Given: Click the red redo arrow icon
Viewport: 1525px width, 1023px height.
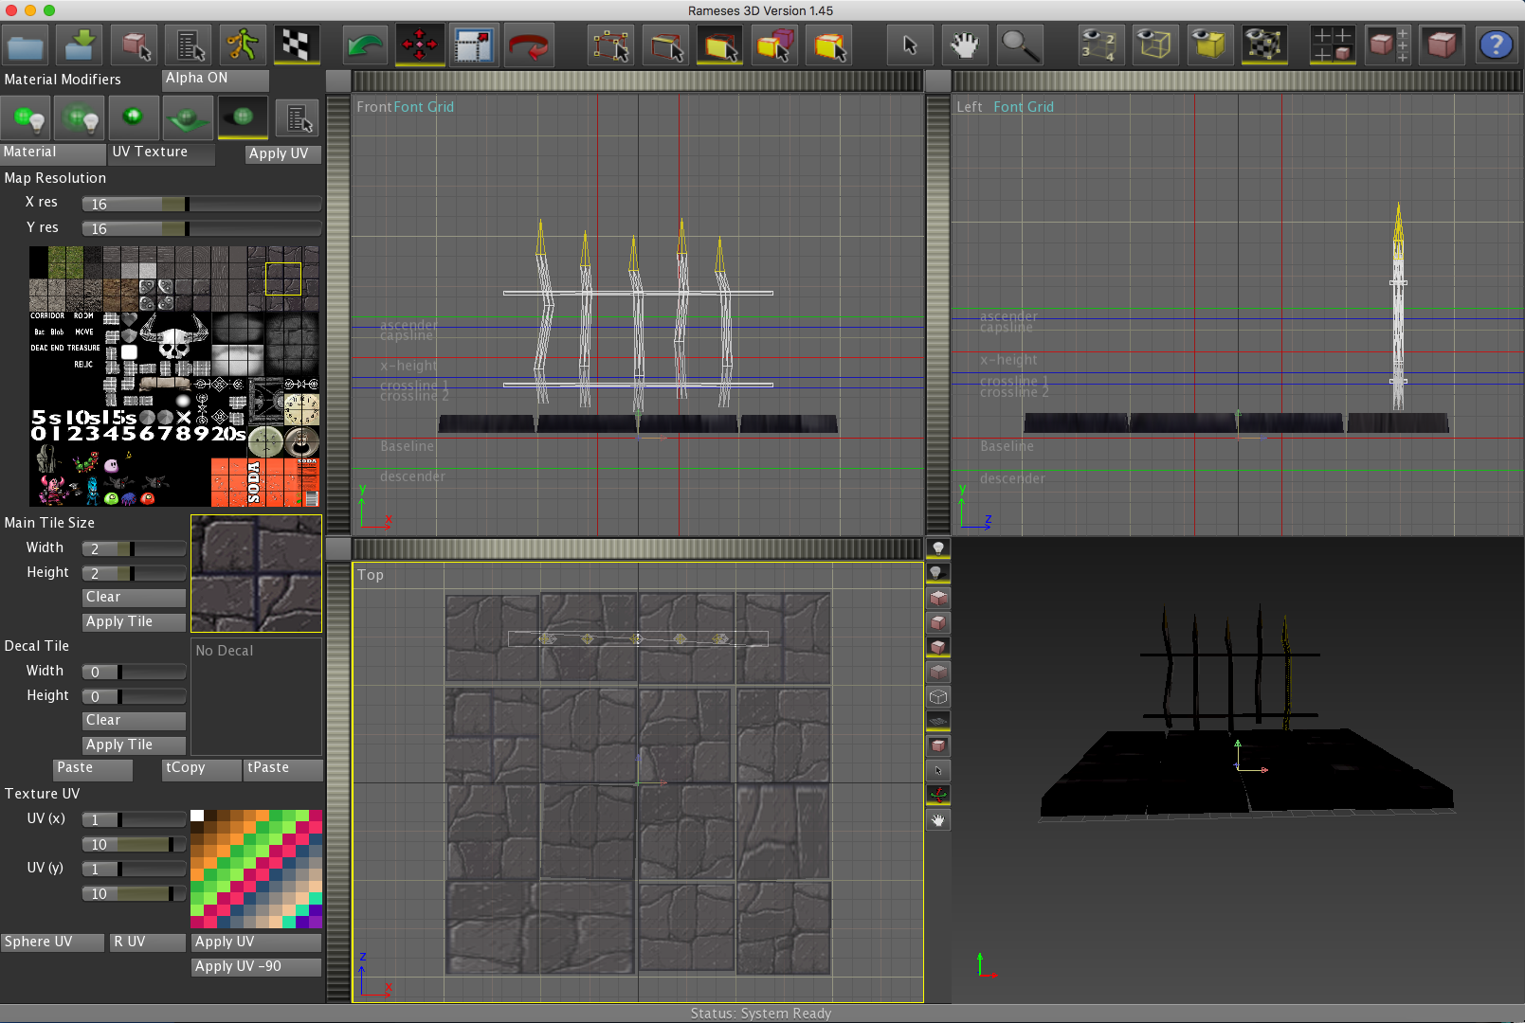Looking at the screenshot, I should tap(529, 45).
